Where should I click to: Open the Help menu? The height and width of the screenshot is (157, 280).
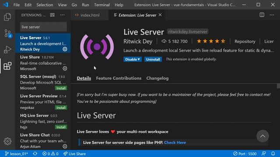click(x=119, y=5)
